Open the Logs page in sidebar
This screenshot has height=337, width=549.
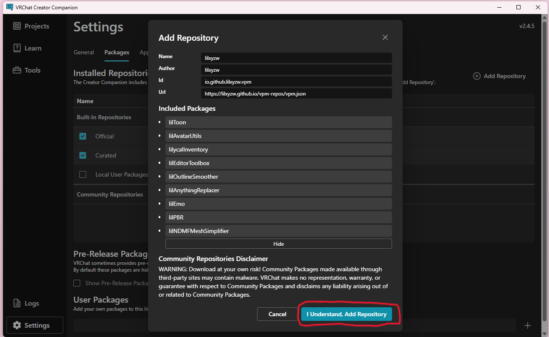click(x=26, y=303)
